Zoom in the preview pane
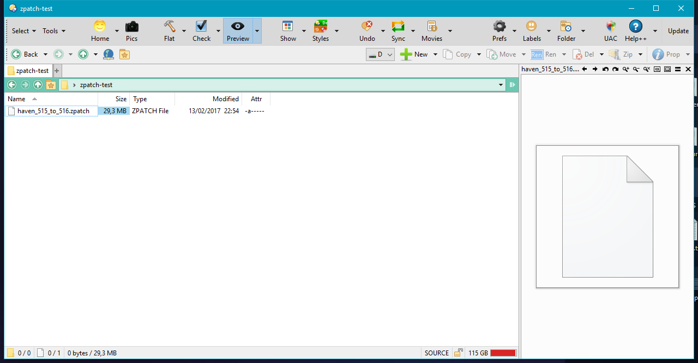Viewport: 698px width, 363px height. (x=625, y=69)
